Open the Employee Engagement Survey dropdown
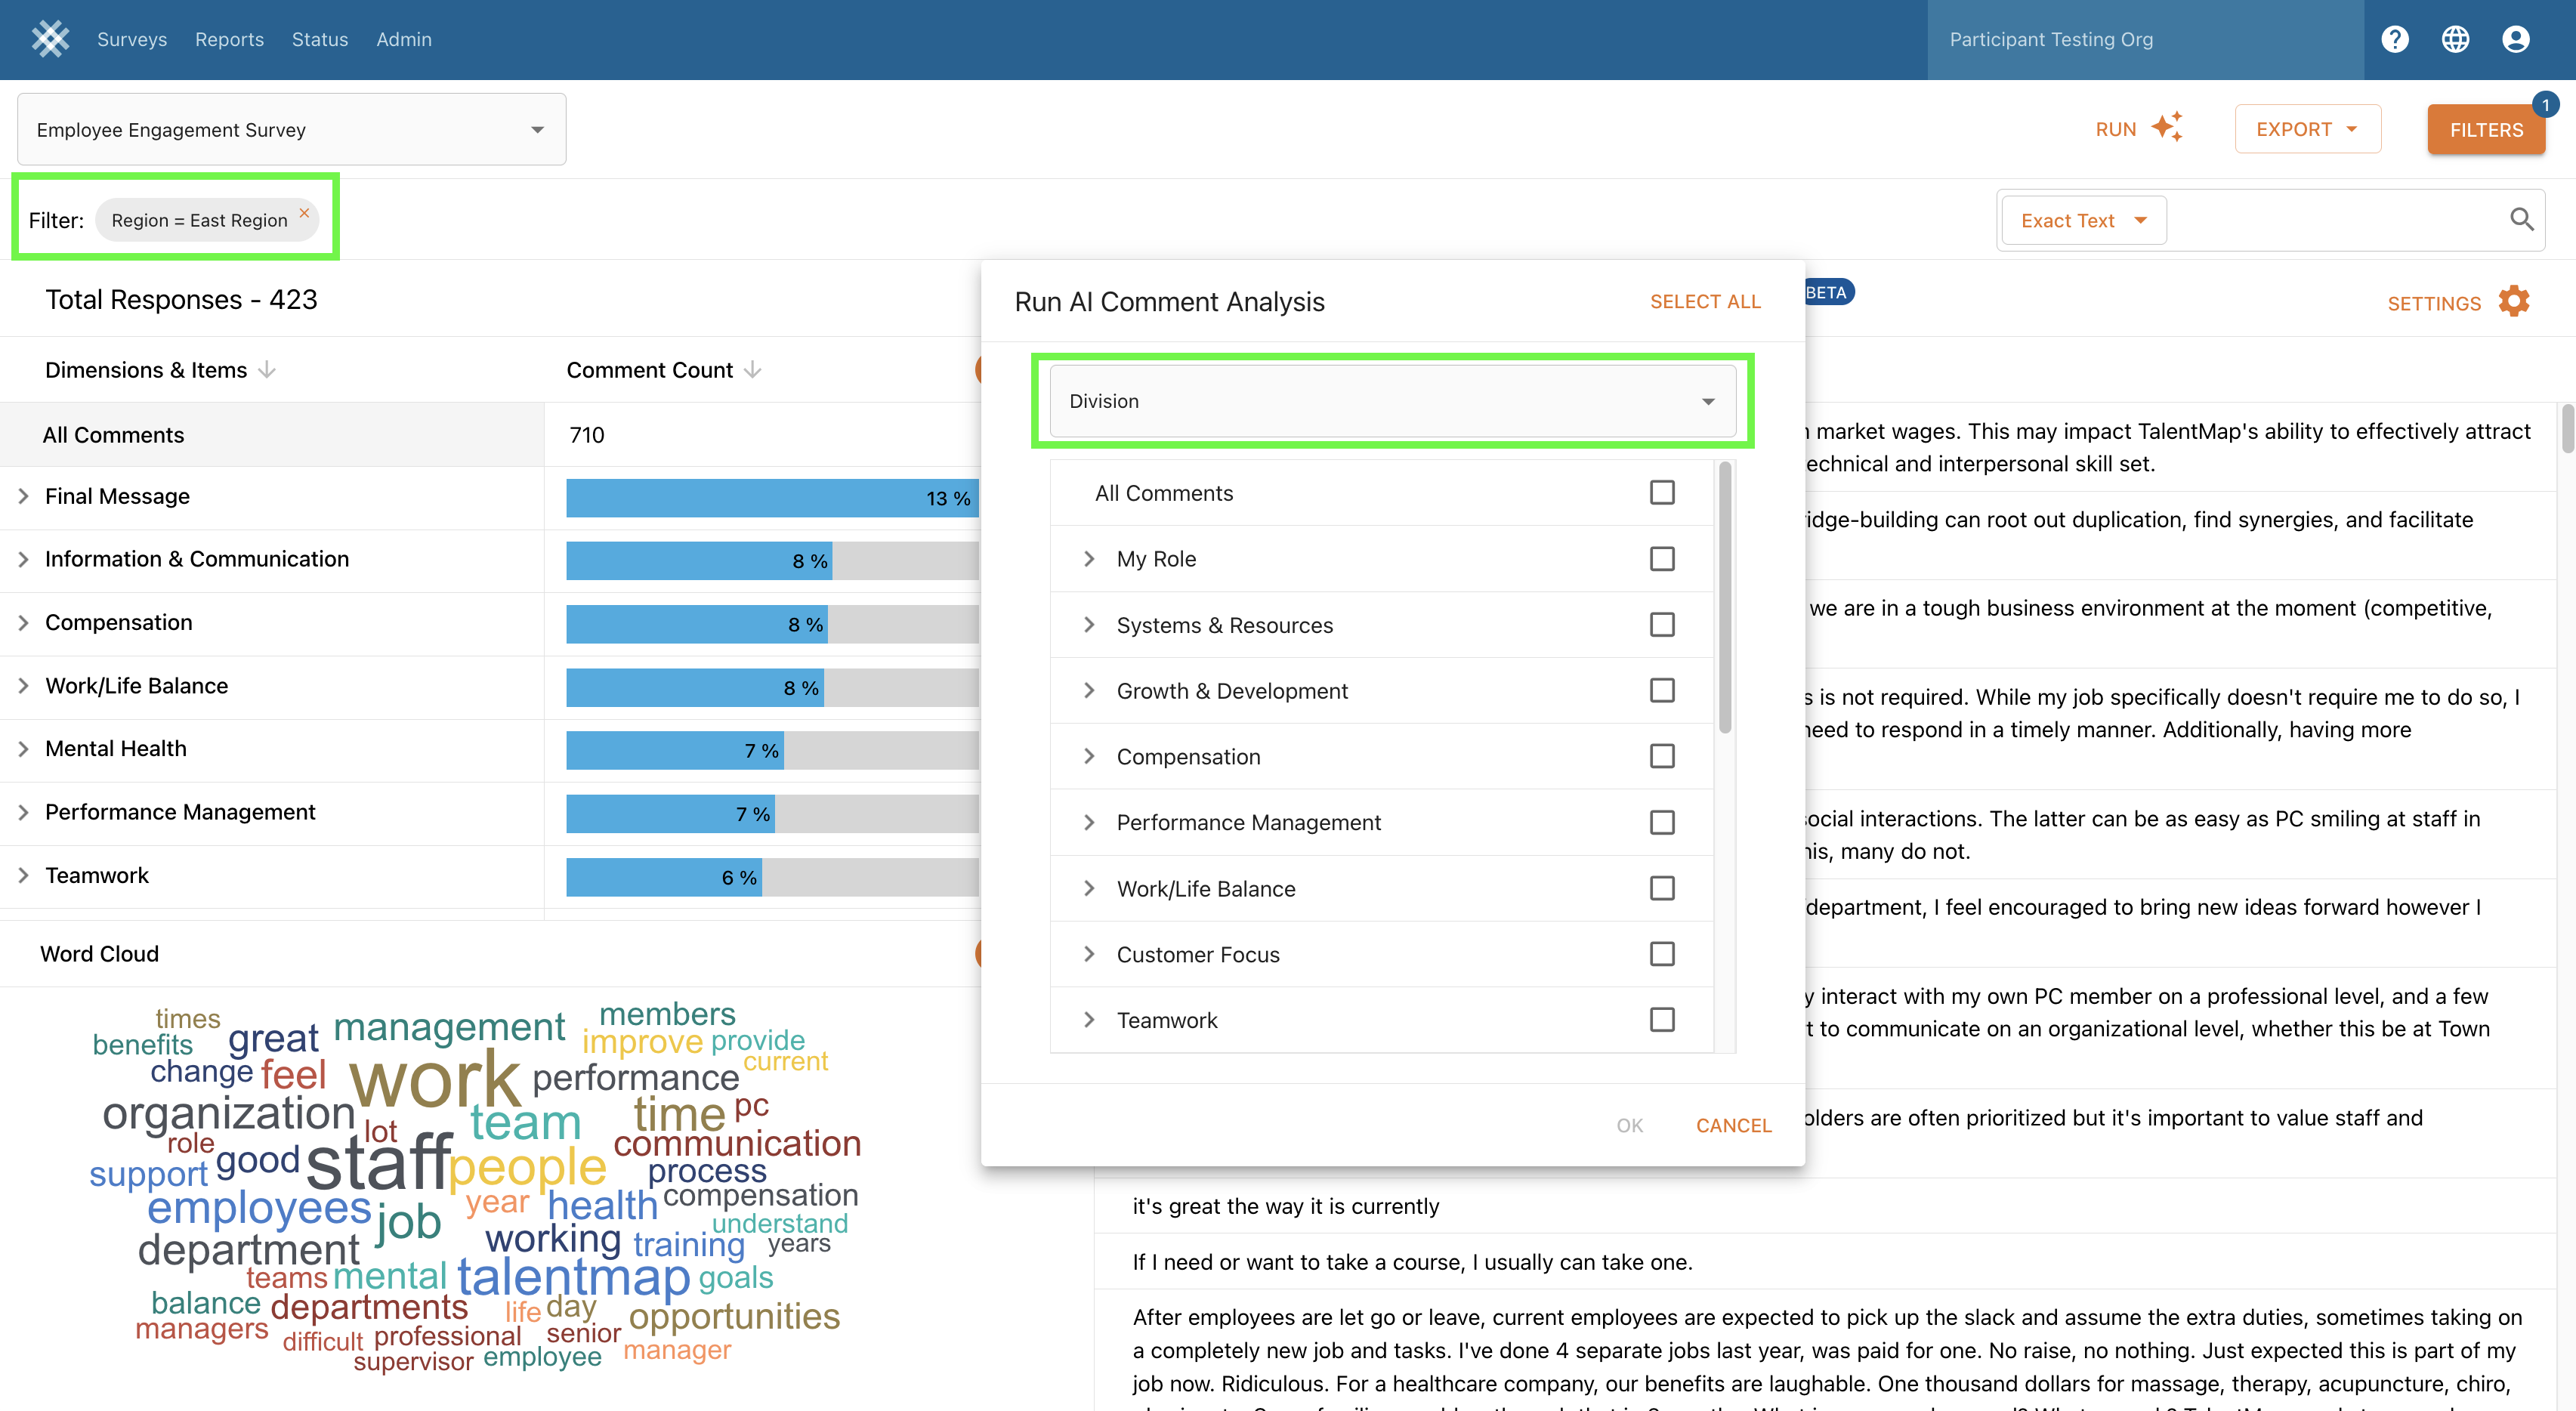The image size is (2576, 1411). [x=291, y=130]
